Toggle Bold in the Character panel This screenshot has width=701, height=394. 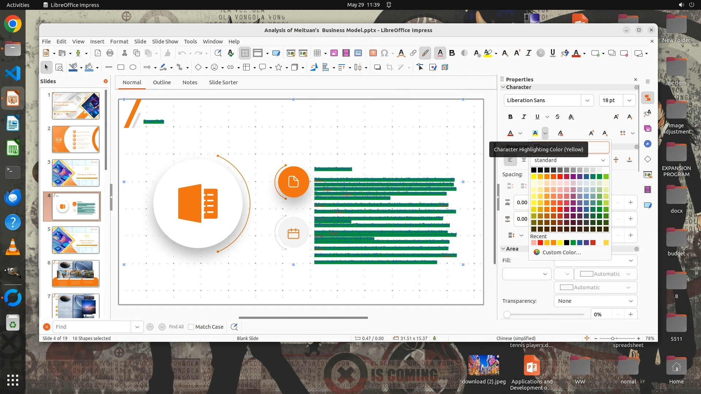tap(510, 117)
